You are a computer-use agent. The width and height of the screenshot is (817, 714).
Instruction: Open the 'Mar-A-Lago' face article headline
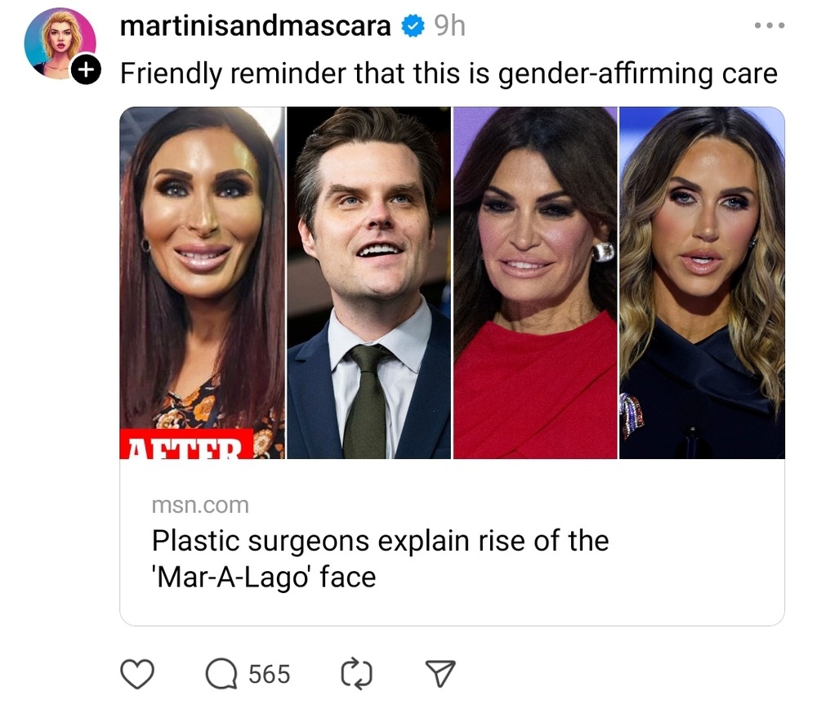[x=381, y=559]
